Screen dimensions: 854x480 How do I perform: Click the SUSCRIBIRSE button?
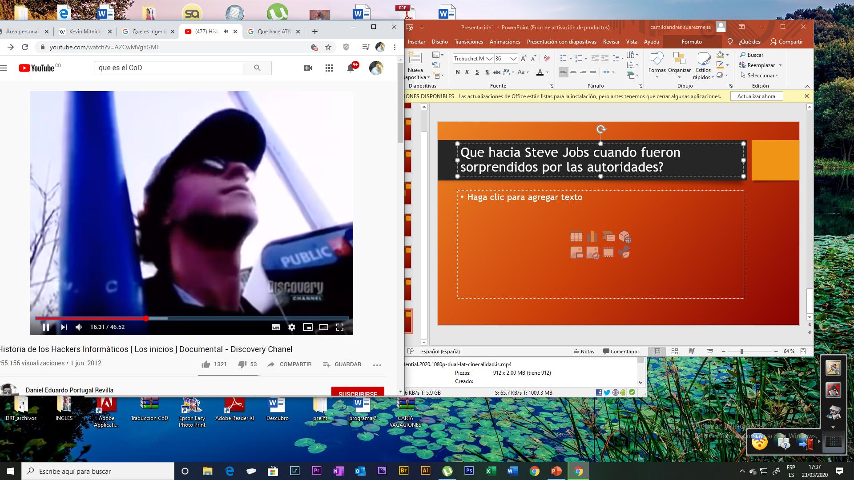coord(358,392)
